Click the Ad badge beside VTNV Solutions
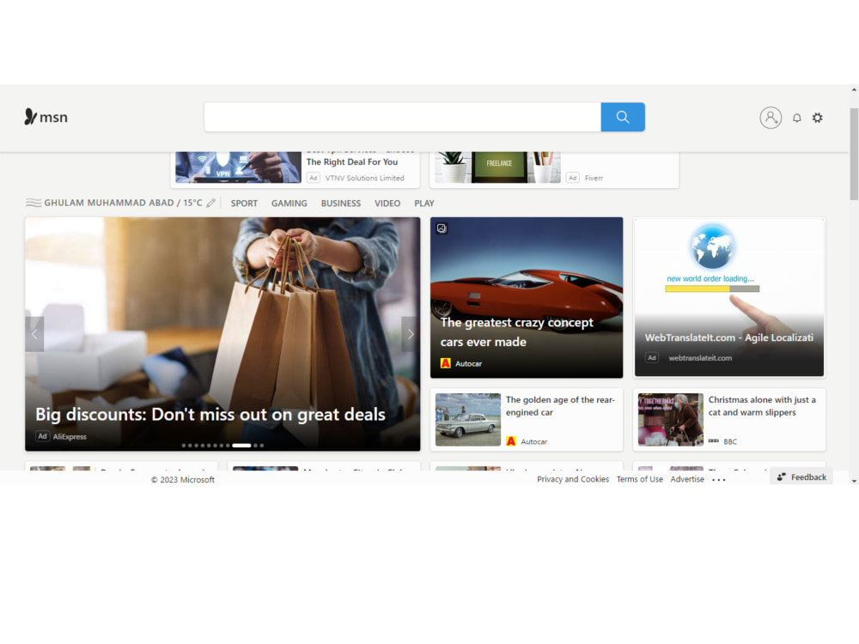This screenshot has width=859, height=644. [x=314, y=178]
